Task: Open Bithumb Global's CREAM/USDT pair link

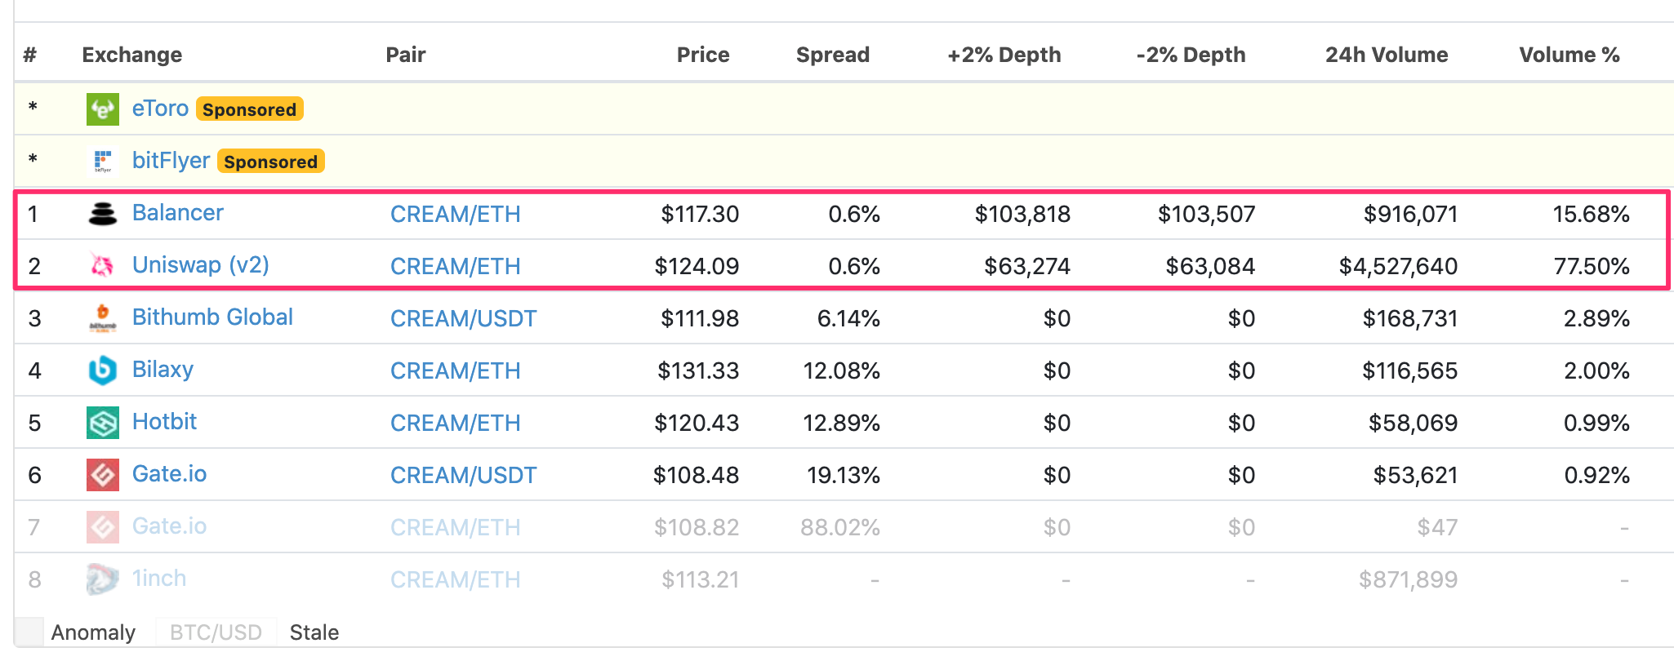Action: 463,318
